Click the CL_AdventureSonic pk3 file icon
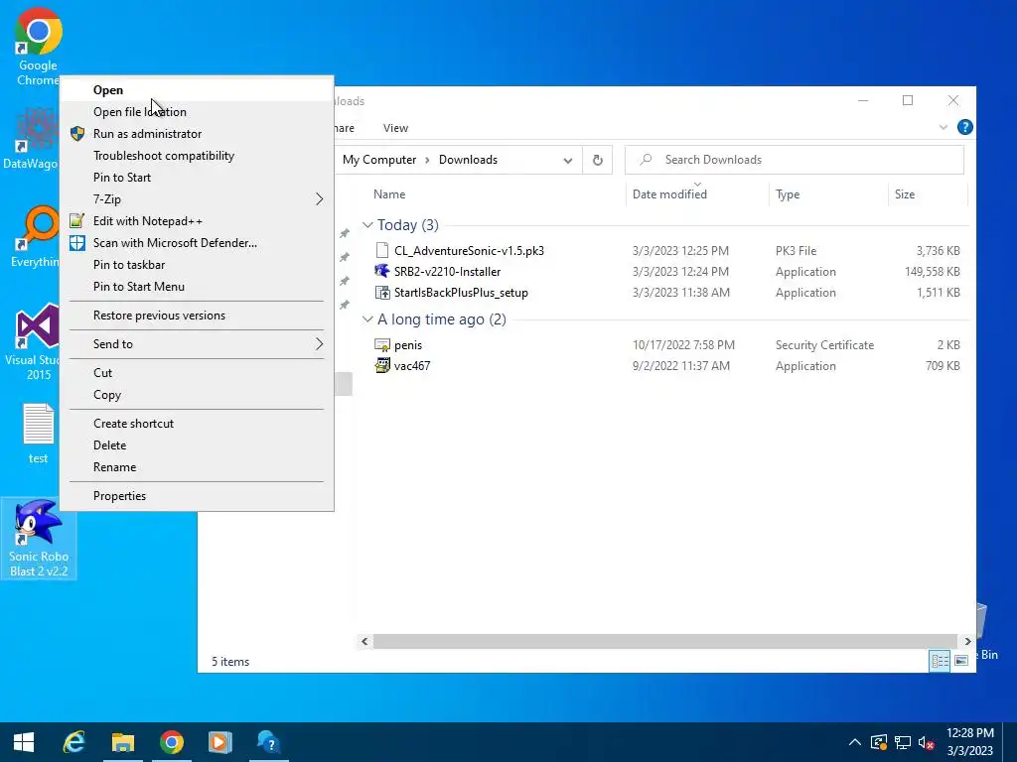The width and height of the screenshot is (1017, 762). 382,250
